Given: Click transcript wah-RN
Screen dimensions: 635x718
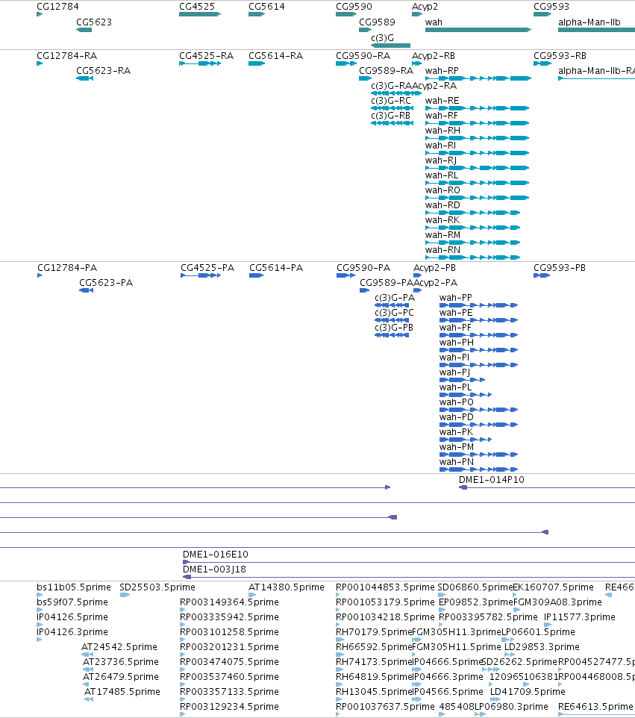Looking at the screenshot, I should [x=442, y=249].
